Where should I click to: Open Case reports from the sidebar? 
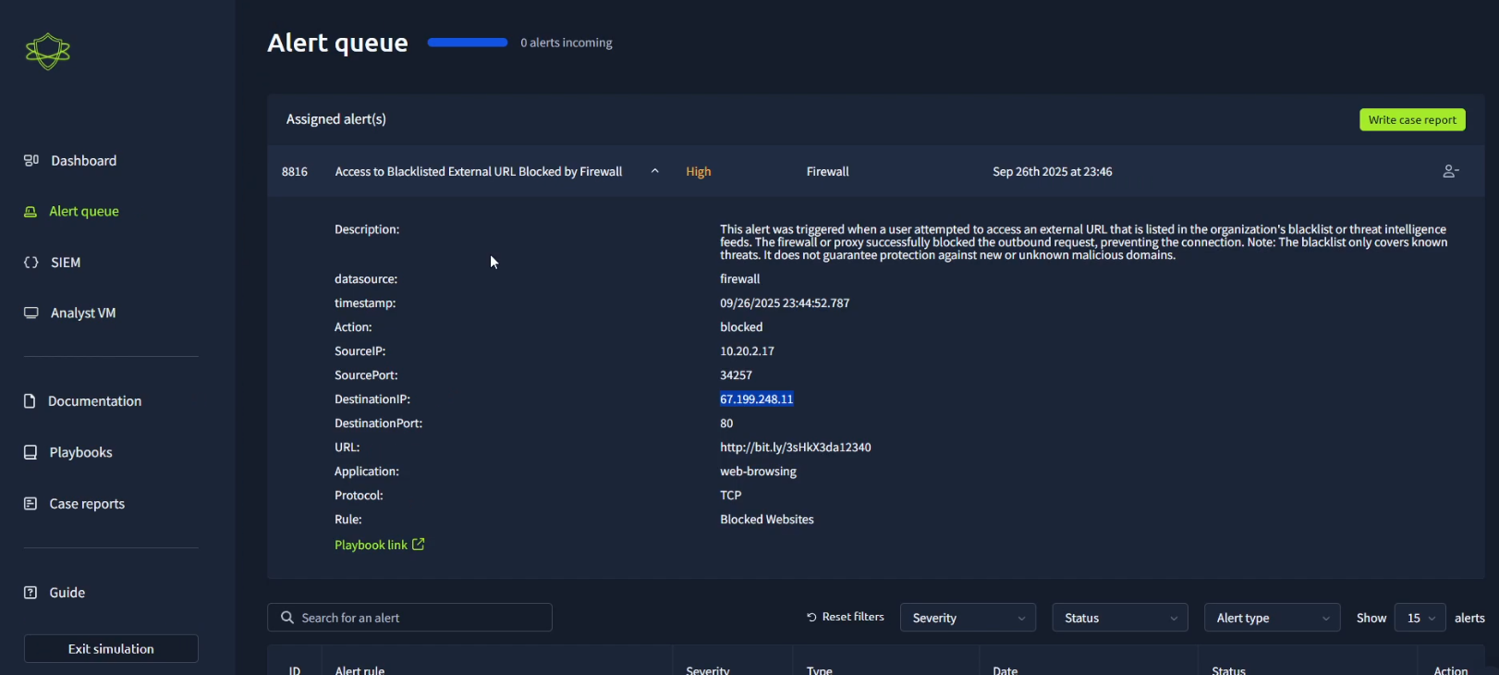(x=87, y=504)
